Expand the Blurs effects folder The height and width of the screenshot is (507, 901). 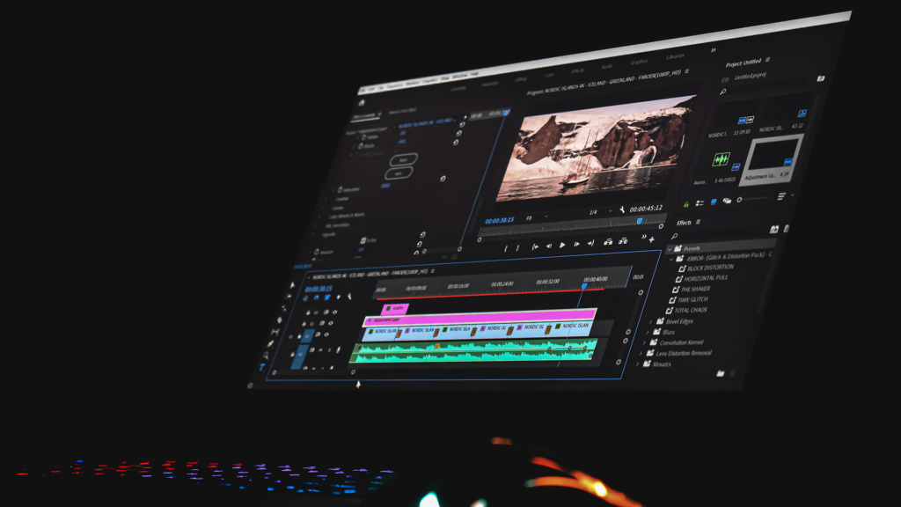pyautogui.click(x=649, y=332)
